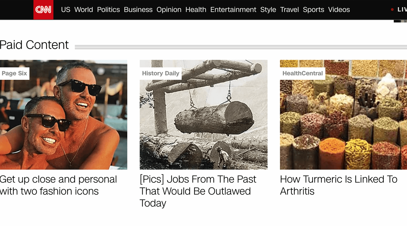Image resolution: width=407 pixels, height=226 pixels.
Task: Open the Health section
Action: (x=196, y=10)
